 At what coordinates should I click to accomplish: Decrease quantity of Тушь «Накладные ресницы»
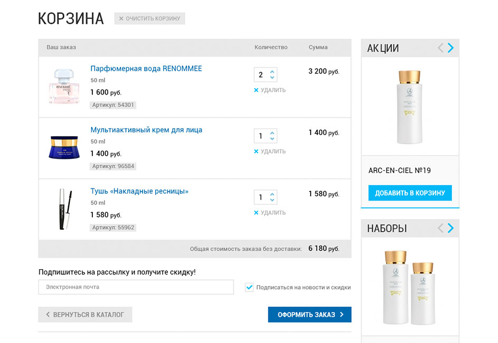[272, 201]
